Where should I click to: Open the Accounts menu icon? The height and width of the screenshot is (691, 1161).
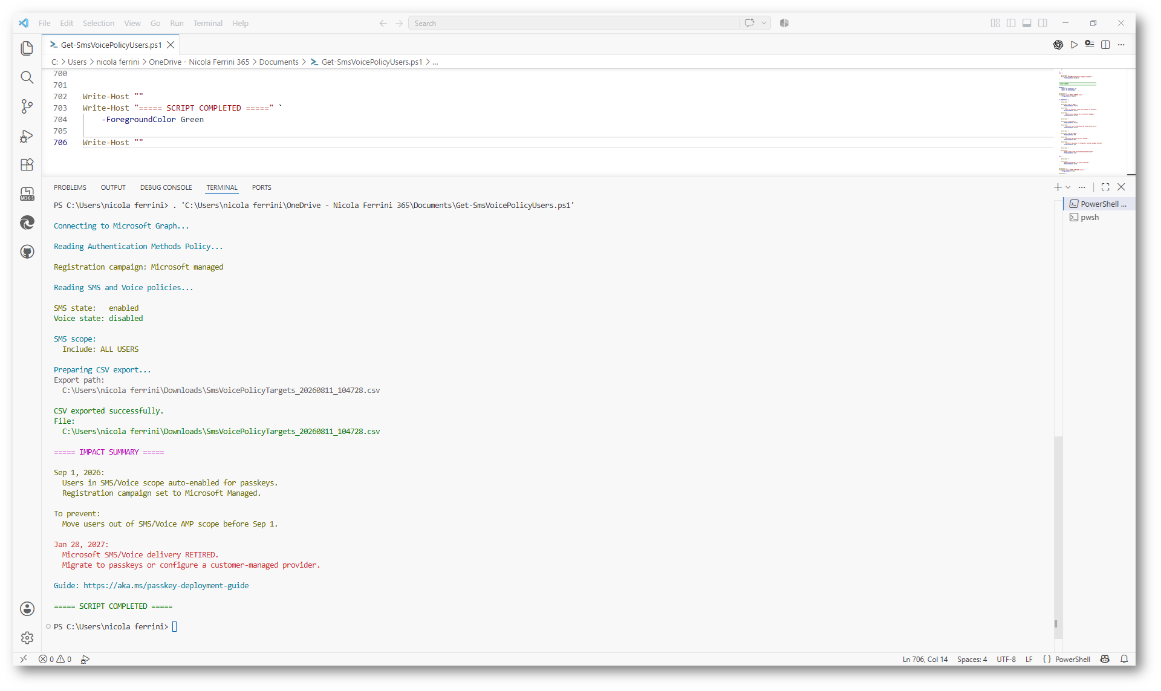27,609
